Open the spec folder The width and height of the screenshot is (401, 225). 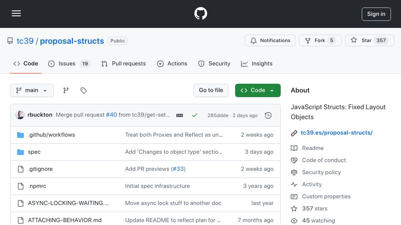click(34, 152)
